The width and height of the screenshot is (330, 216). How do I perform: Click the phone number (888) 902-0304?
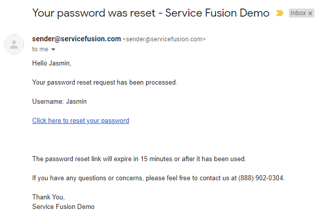tap(261, 178)
